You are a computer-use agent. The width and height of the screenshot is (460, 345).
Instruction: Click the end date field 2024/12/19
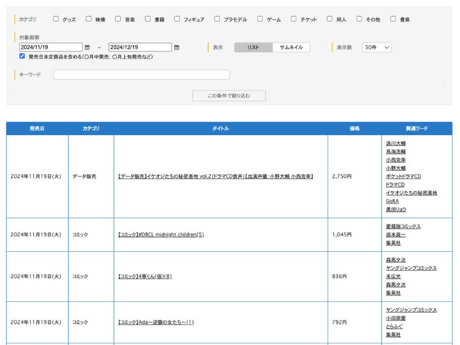(x=140, y=48)
